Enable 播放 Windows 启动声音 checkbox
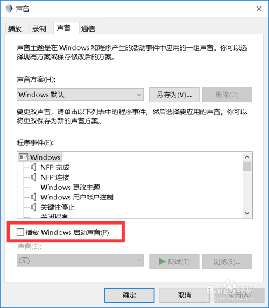Screen dimensions: 269x308 click(20, 232)
